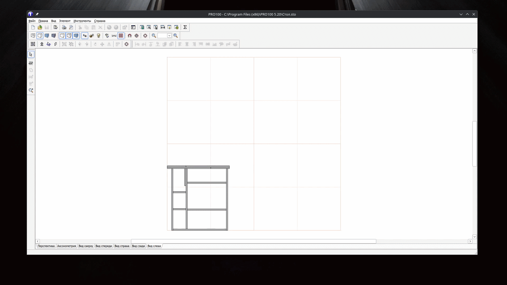Click the printer icon to print
507x285 pixels.
[x=64, y=27]
